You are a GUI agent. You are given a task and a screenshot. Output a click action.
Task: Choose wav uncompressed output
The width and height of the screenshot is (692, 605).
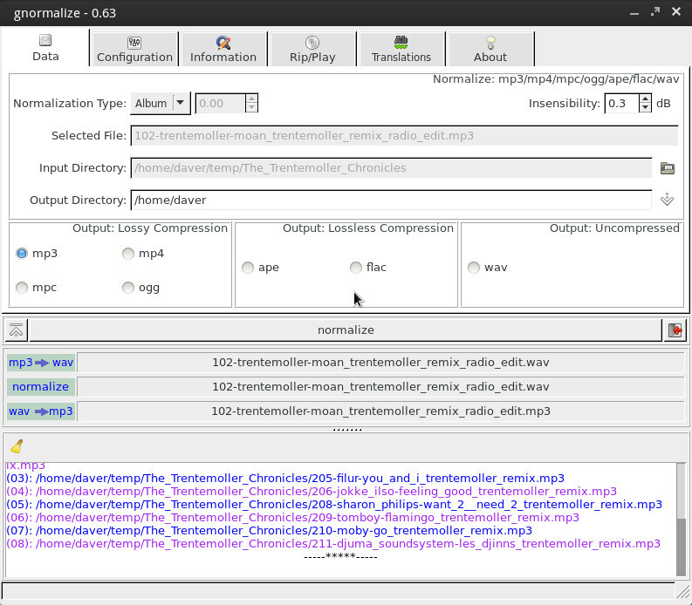tap(474, 268)
